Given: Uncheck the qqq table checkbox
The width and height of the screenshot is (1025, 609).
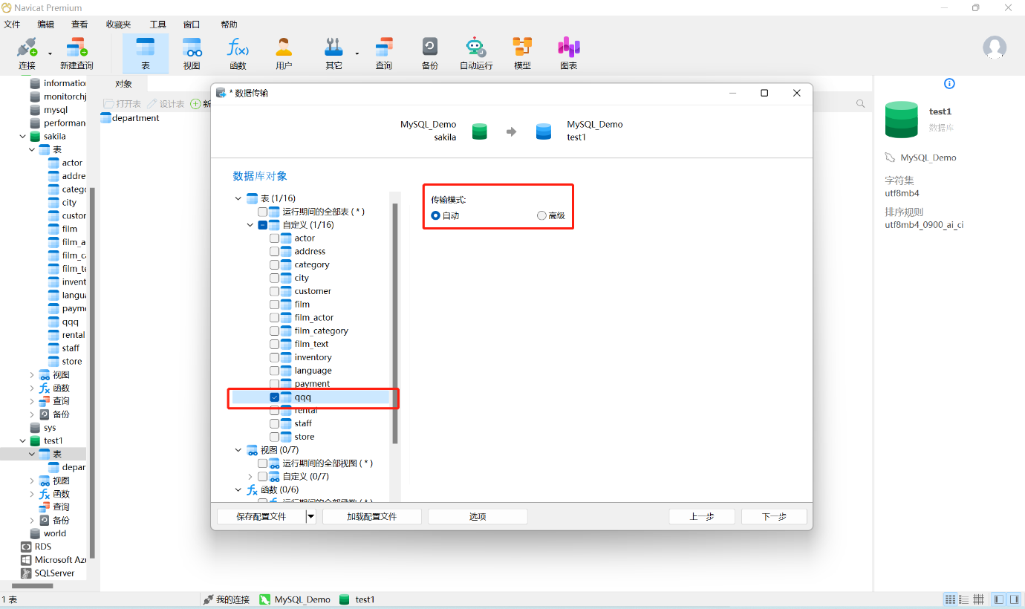Looking at the screenshot, I should click(275, 397).
